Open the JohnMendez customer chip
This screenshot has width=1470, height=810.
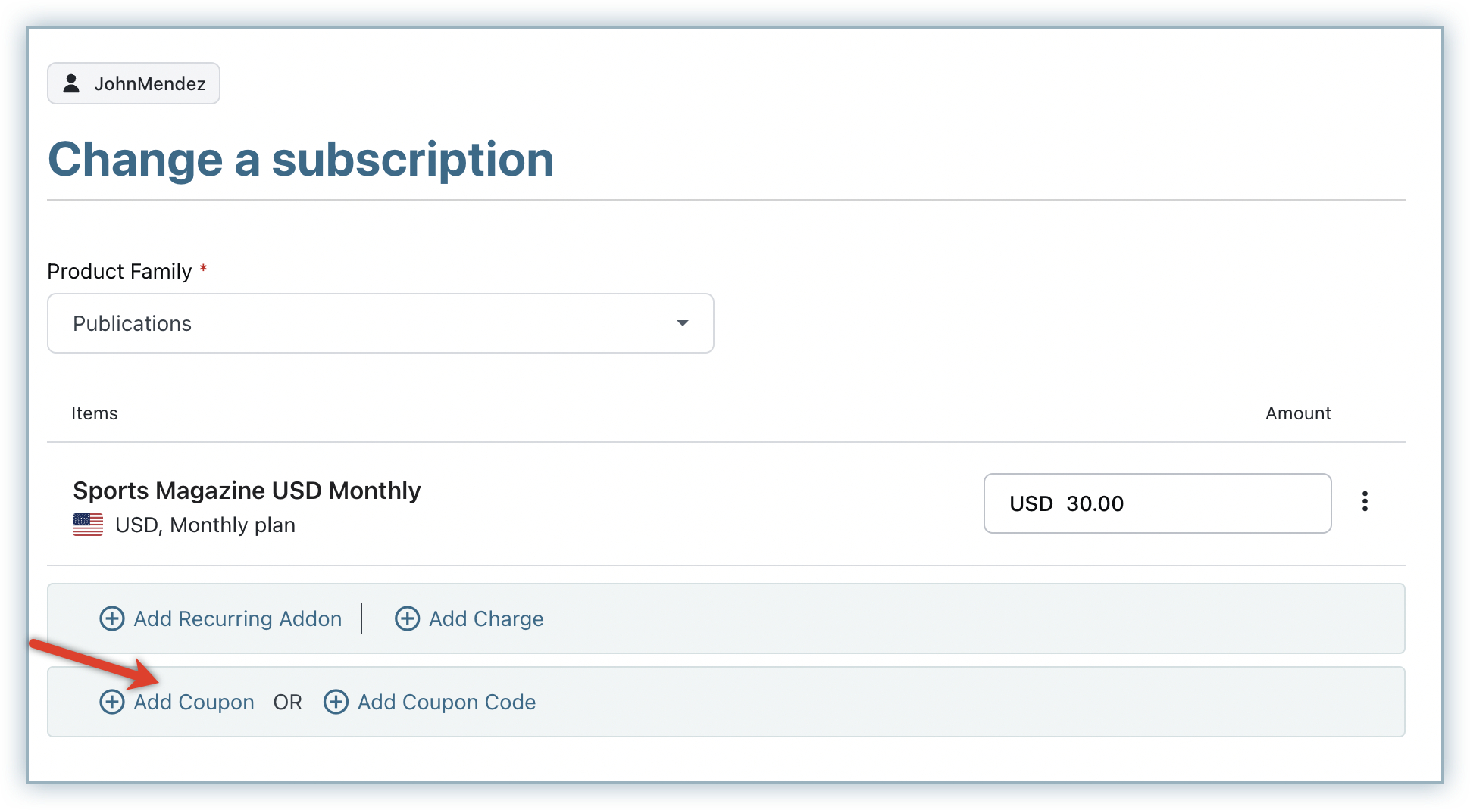(134, 83)
